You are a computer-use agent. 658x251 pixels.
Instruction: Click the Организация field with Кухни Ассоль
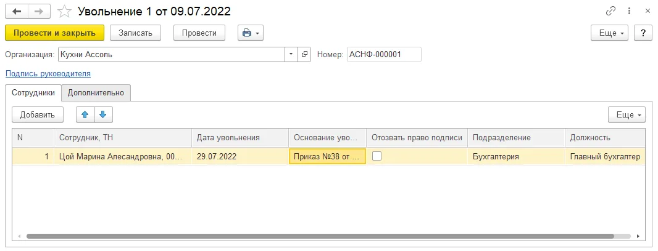[x=172, y=54]
